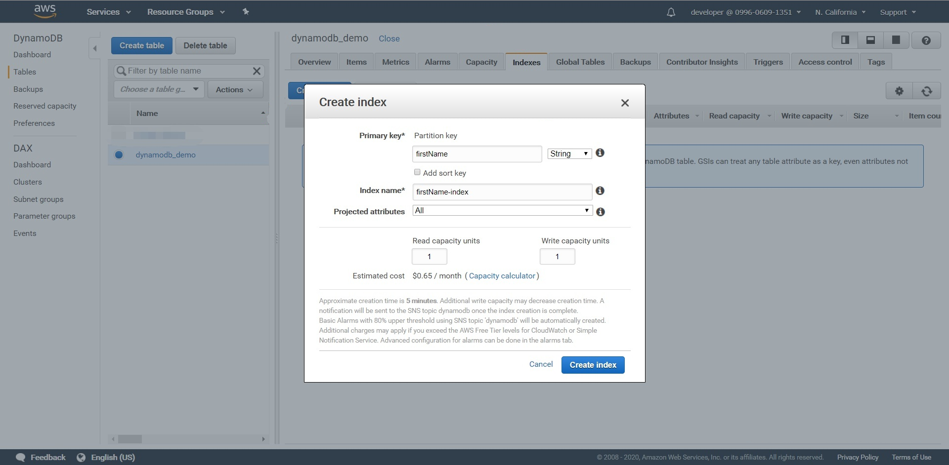Viewport: 949px width, 465px height.
Task: Switch to the Alarms tab
Action: (x=437, y=62)
